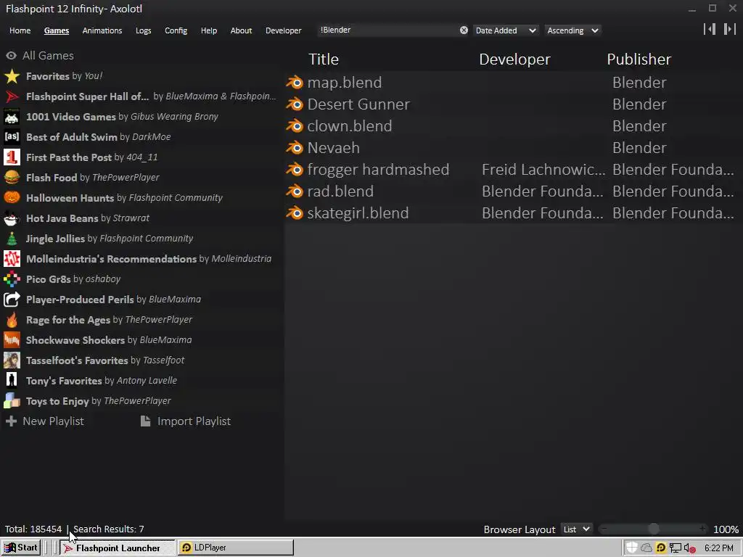
Task: Select the Desert Gunner title
Action: [358, 104]
